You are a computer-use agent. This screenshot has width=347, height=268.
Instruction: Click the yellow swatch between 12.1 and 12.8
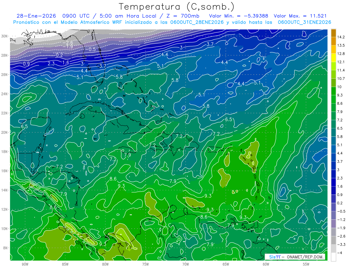(x=333, y=58)
